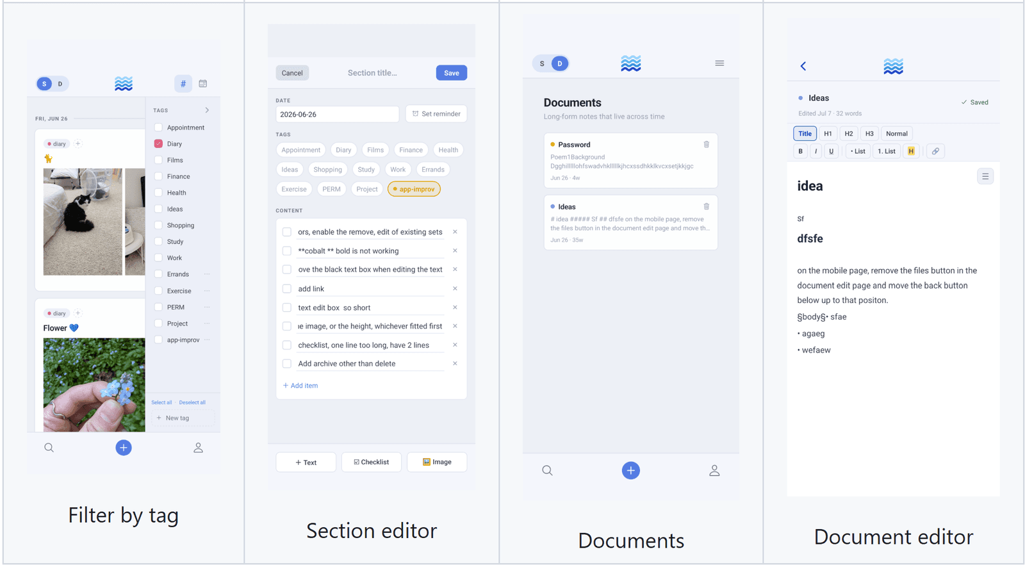1025x565 pixels.
Task: Apply Normal text style
Action: click(x=897, y=133)
